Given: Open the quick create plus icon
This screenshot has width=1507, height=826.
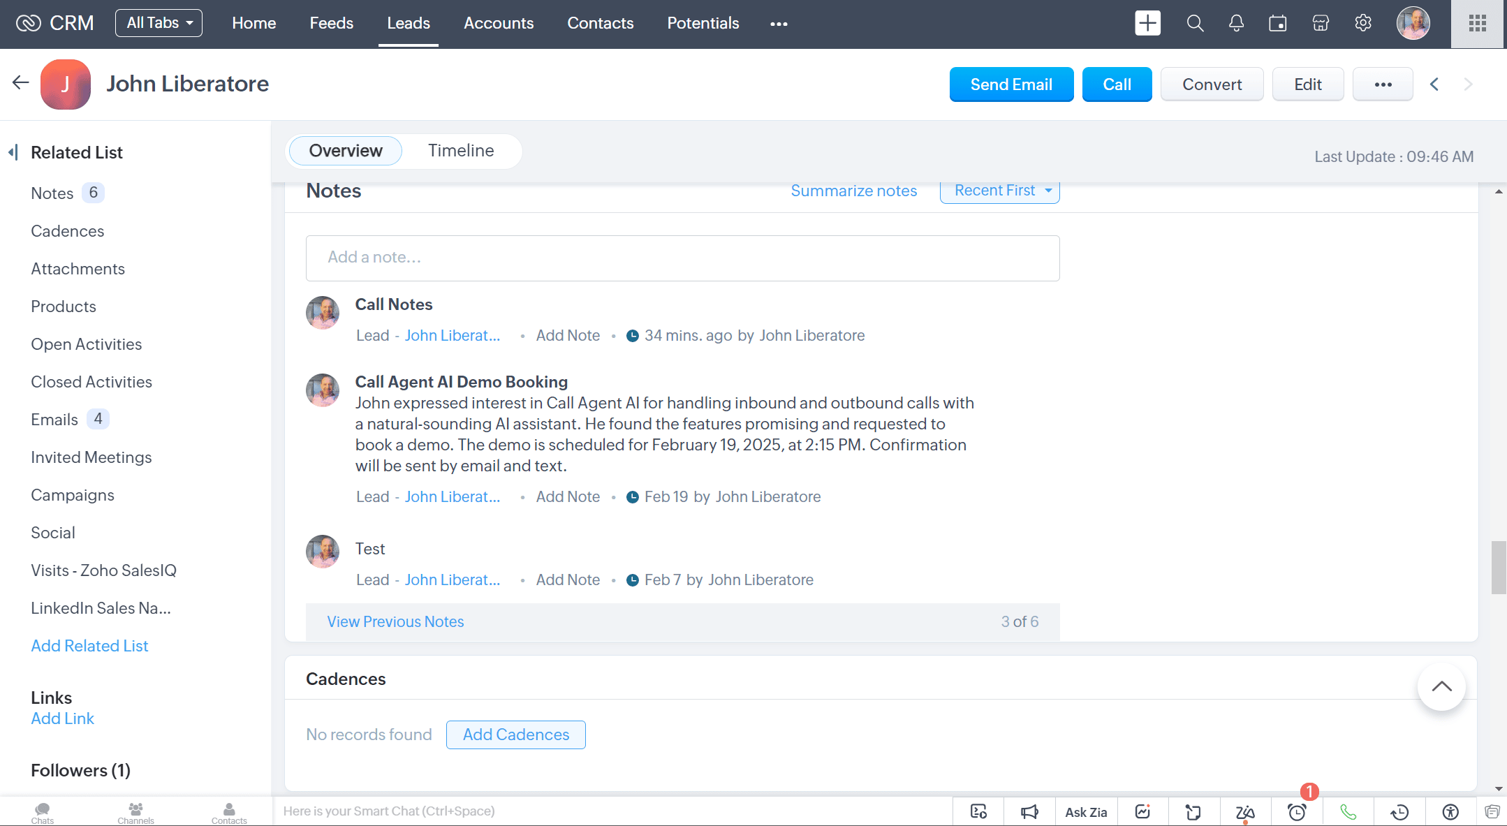Looking at the screenshot, I should (1147, 23).
